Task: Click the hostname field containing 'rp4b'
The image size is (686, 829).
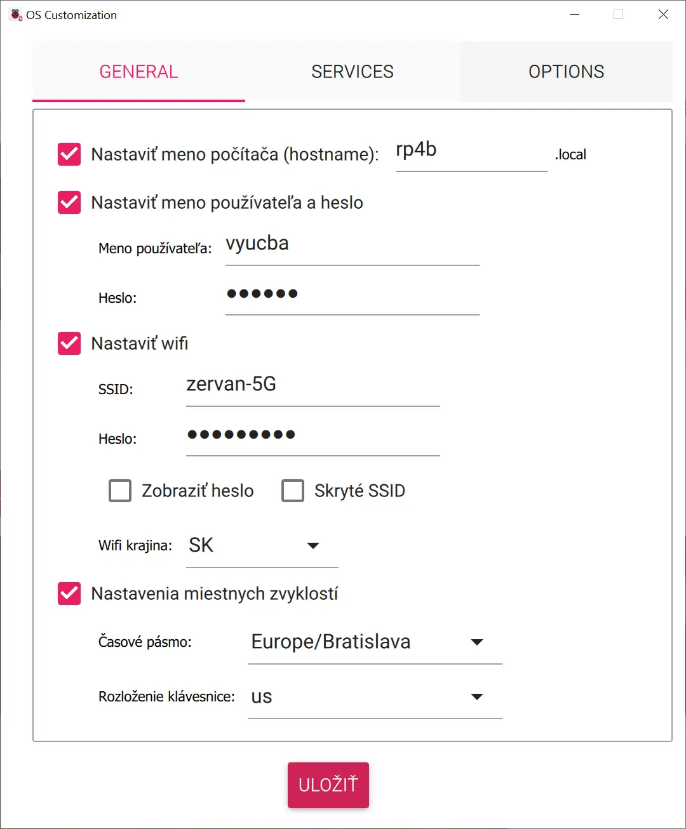Action: pyautogui.click(x=471, y=152)
